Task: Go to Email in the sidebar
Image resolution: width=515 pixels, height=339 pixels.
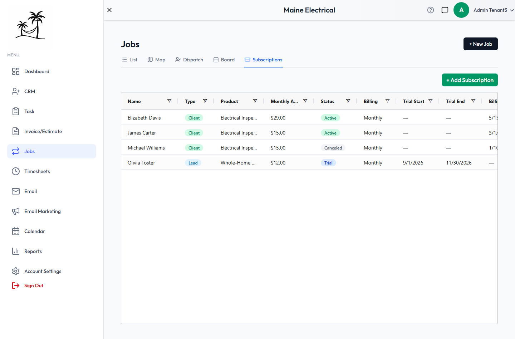Action: [51, 191]
